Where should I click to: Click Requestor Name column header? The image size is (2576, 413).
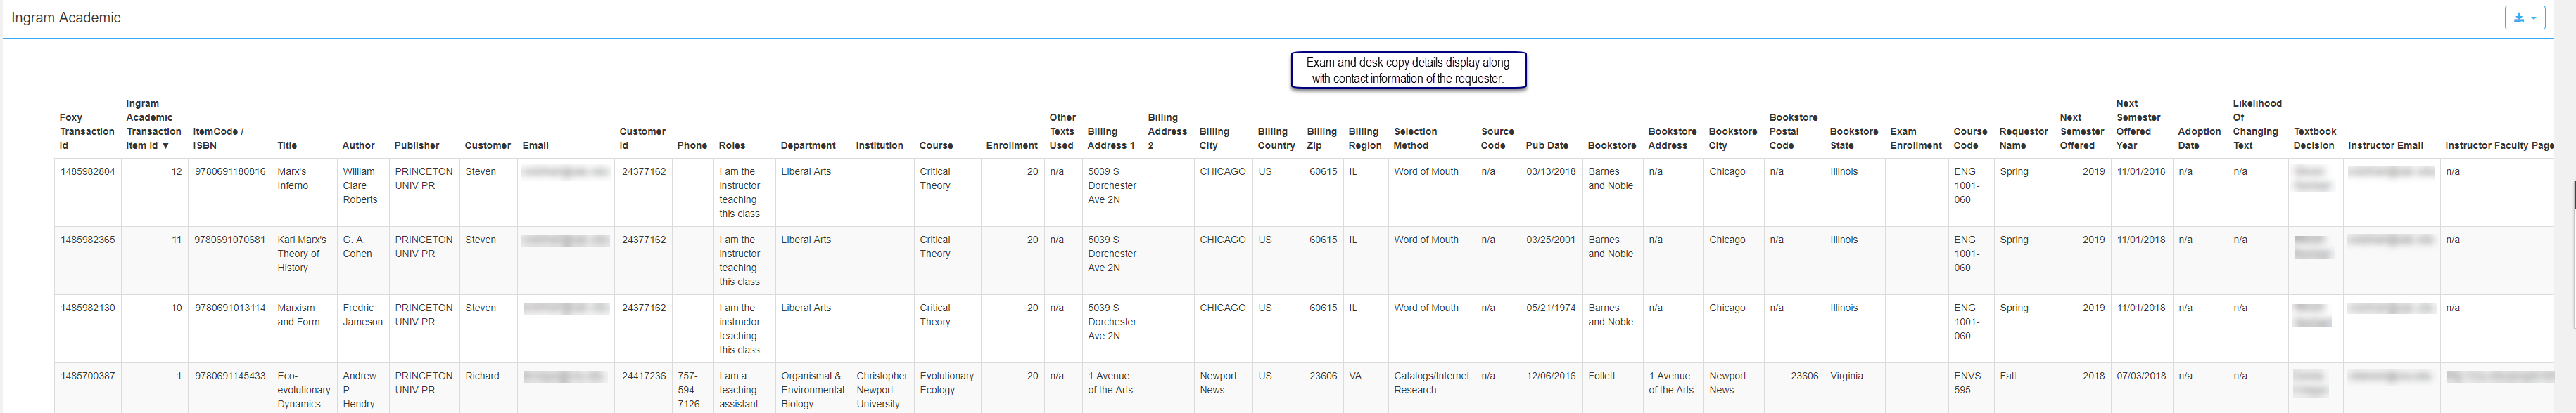click(2023, 138)
